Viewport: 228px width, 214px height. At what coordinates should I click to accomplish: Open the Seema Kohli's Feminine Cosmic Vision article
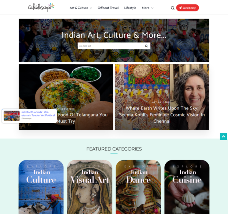162,115
